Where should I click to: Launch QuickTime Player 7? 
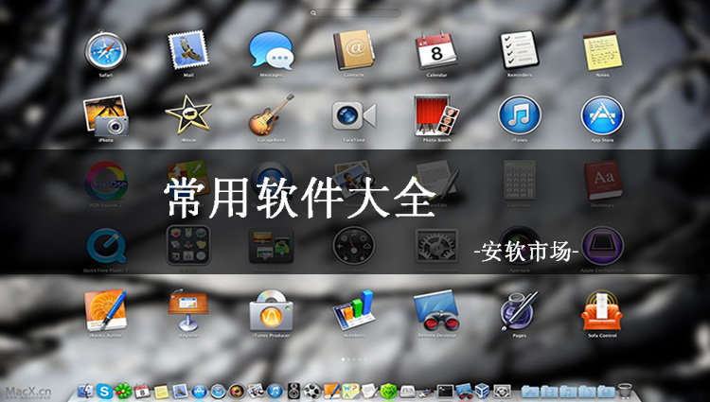105,247
